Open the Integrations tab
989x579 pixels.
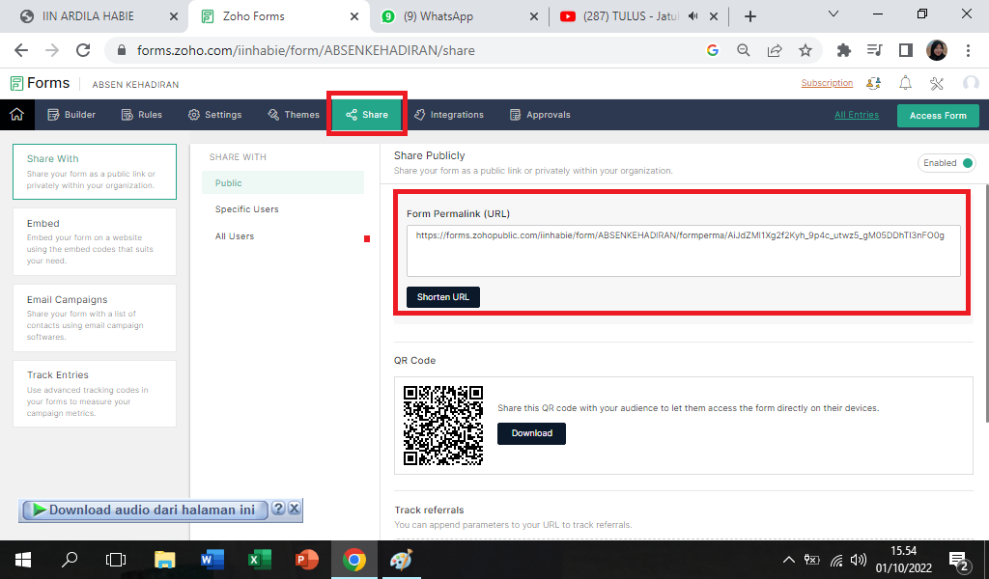click(x=449, y=115)
